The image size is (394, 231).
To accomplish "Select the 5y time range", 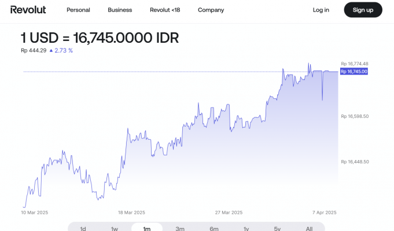I will click(278, 229).
